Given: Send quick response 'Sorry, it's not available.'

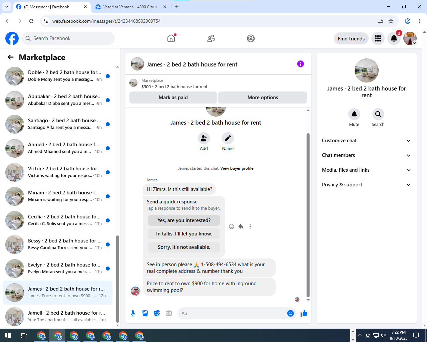Looking at the screenshot, I should [x=184, y=247].
